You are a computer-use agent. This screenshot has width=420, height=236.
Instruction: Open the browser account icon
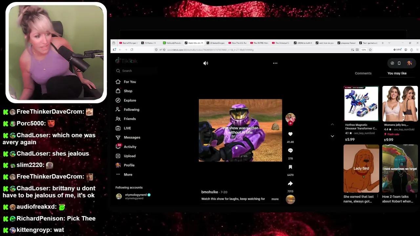[x=406, y=50]
